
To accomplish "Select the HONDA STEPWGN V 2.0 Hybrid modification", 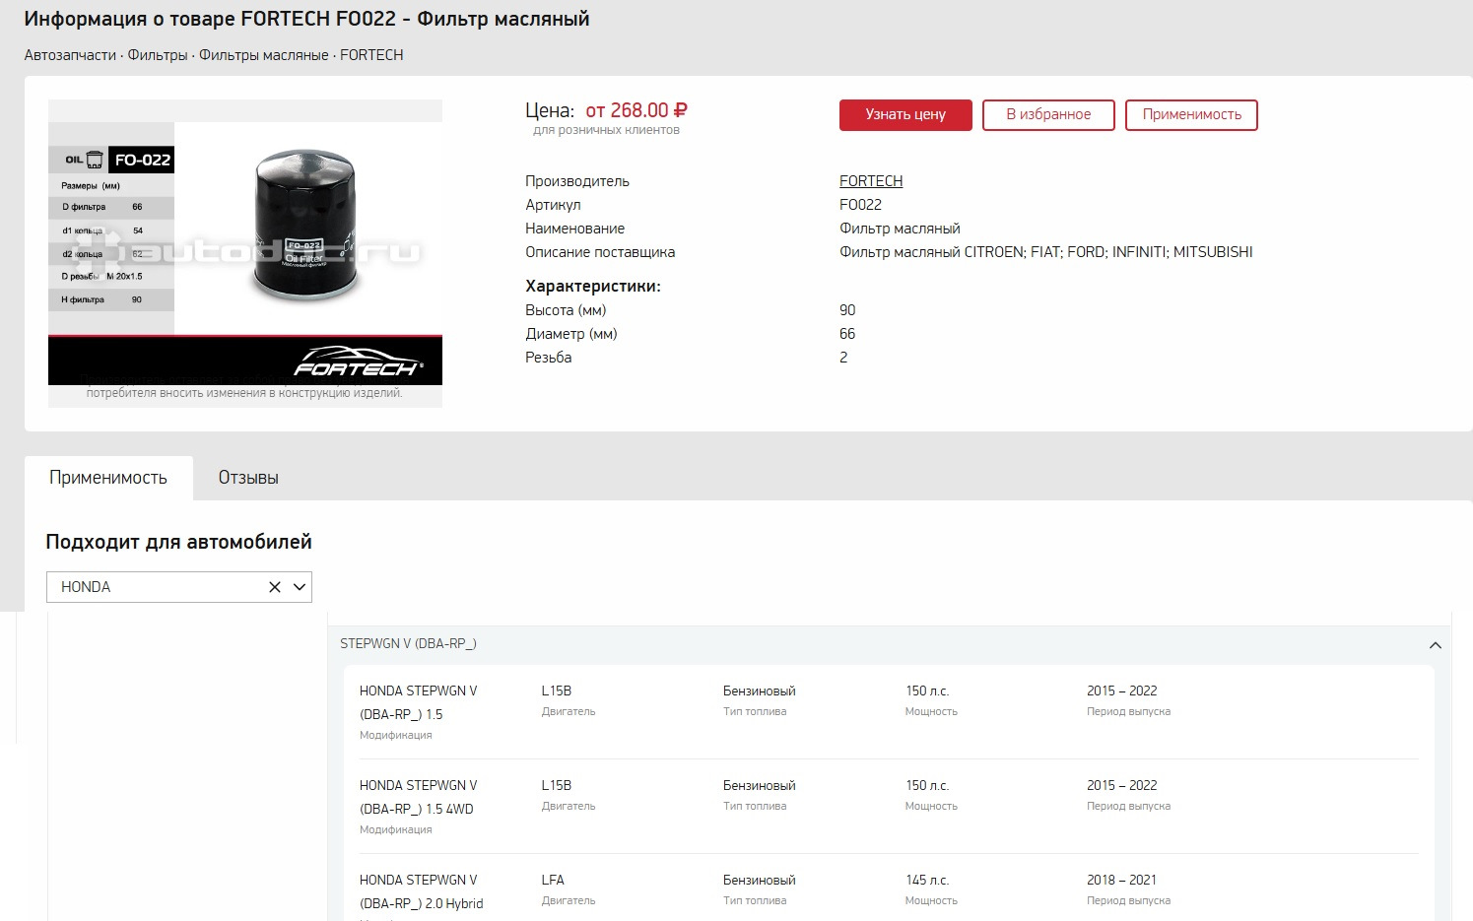I will [x=421, y=891].
